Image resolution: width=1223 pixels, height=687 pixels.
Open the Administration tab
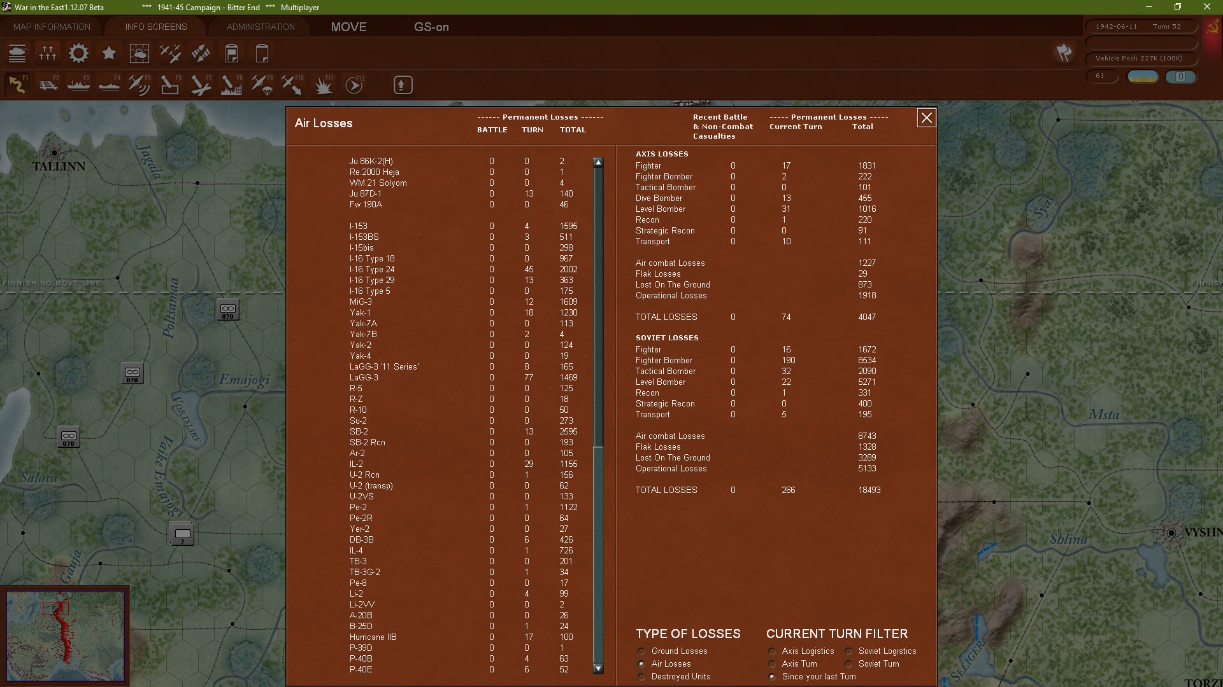pyautogui.click(x=261, y=27)
